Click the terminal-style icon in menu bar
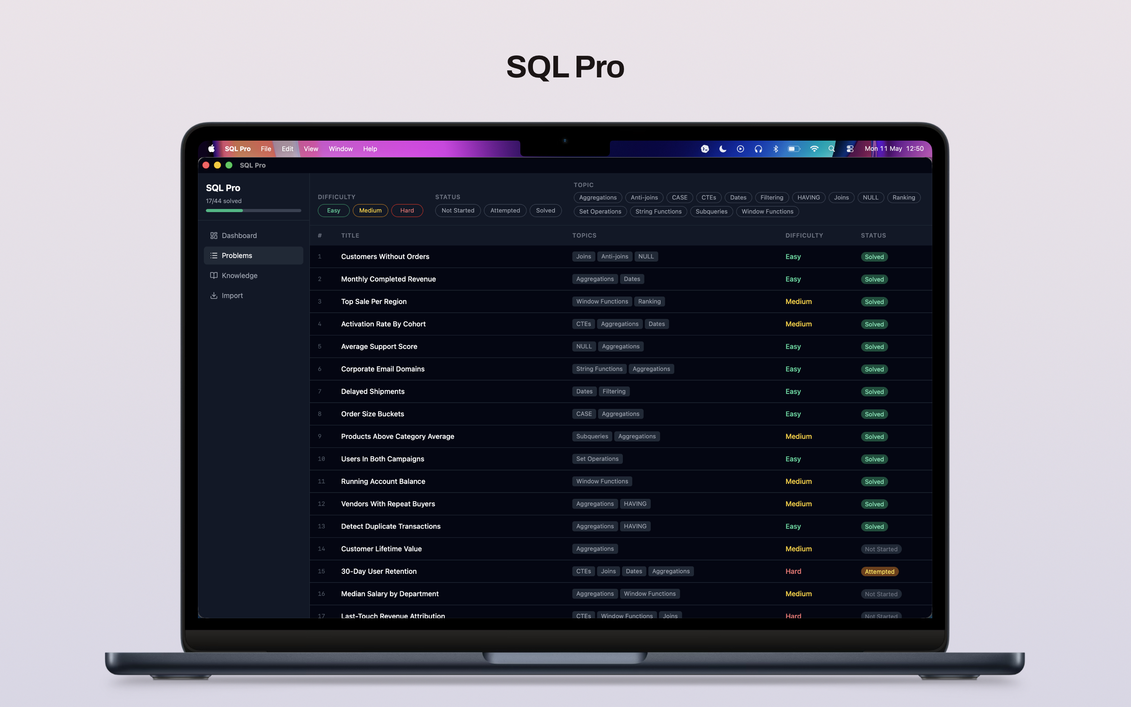 tap(705, 149)
